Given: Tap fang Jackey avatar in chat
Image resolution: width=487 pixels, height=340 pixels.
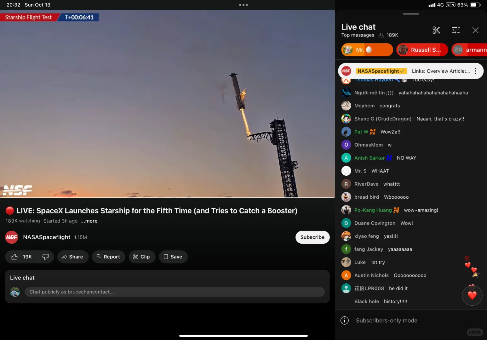Looking at the screenshot, I should 346,249.
